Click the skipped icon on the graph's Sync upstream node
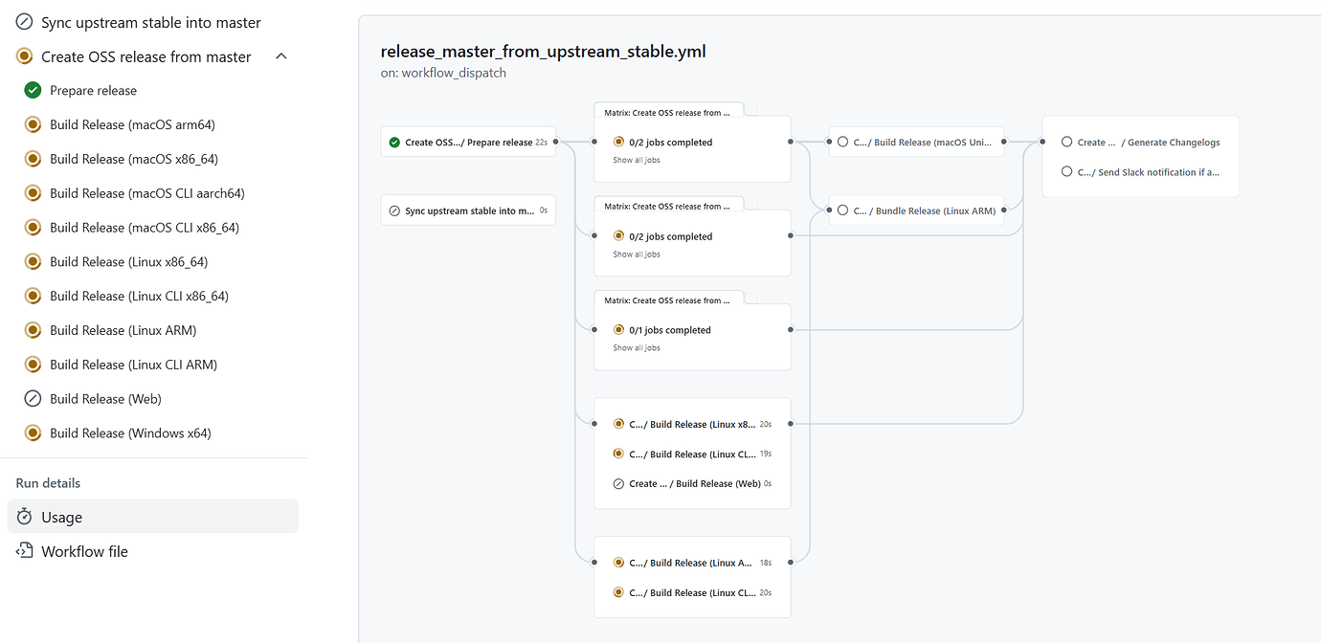The image size is (1321, 643). pos(394,211)
